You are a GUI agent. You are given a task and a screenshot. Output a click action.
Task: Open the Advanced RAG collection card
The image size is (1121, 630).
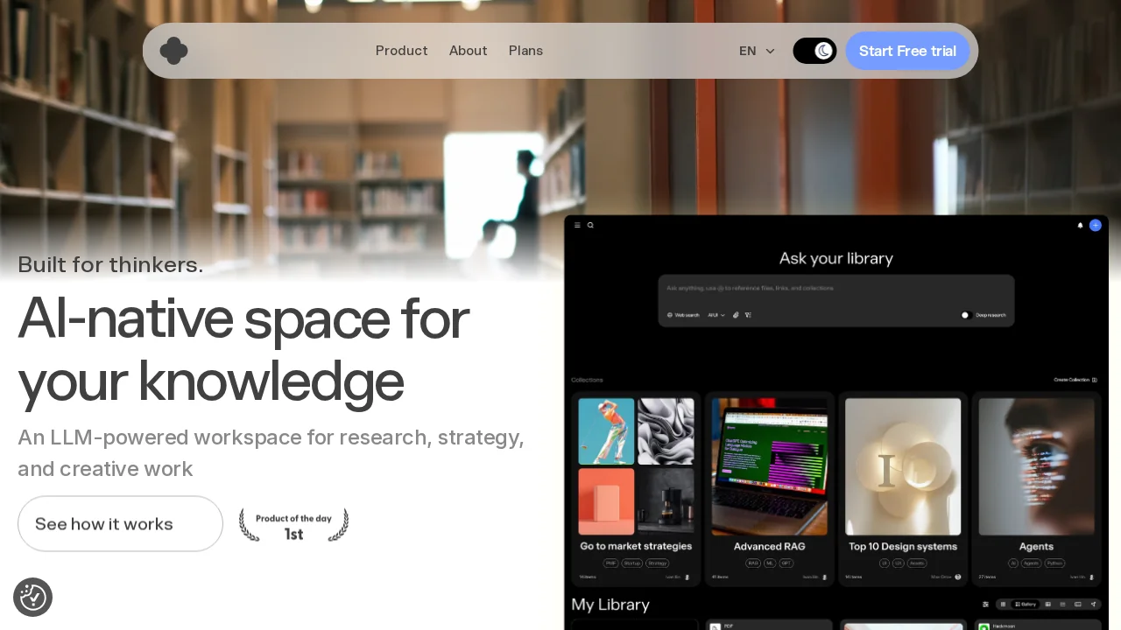(769, 487)
